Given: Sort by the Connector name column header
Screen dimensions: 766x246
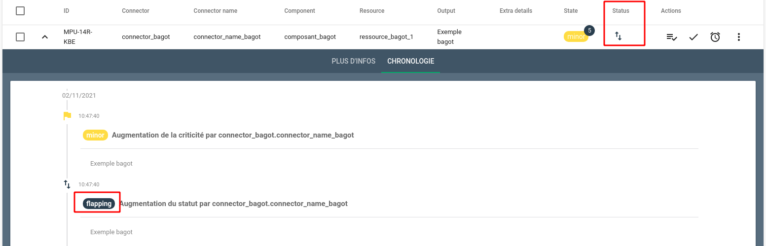Looking at the screenshot, I should pyautogui.click(x=215, y=10).
